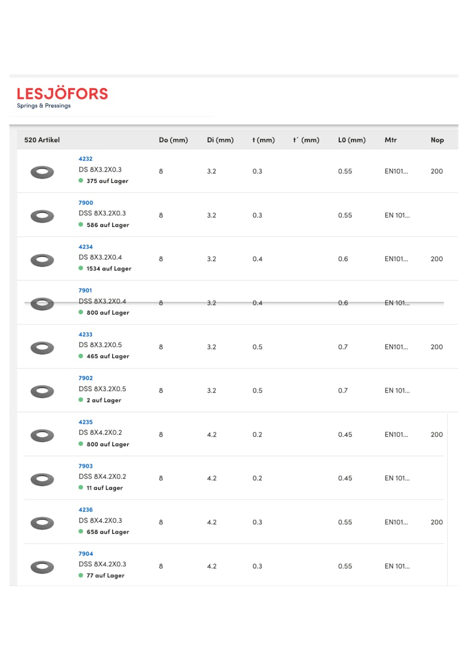The height and width of the screenshot is (661, 468).
Task: Click disc spring image for article 4232
Action: 42,172
